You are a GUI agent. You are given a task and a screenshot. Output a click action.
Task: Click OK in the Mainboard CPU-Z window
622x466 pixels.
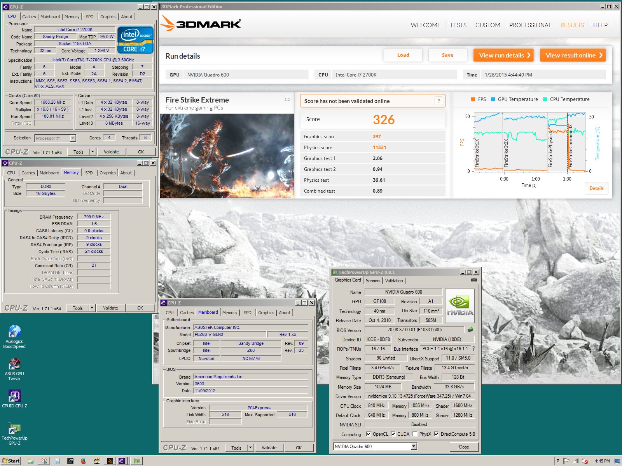click(299, 448)
